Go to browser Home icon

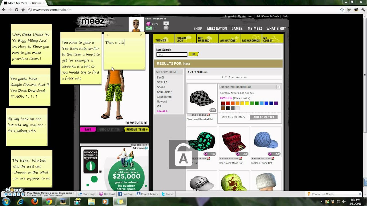[x=23, y=10]
